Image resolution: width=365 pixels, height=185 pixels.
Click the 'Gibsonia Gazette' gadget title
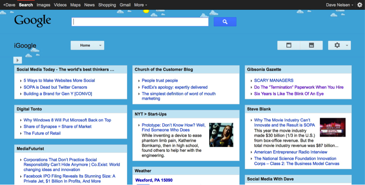click(x=264, y=69)
